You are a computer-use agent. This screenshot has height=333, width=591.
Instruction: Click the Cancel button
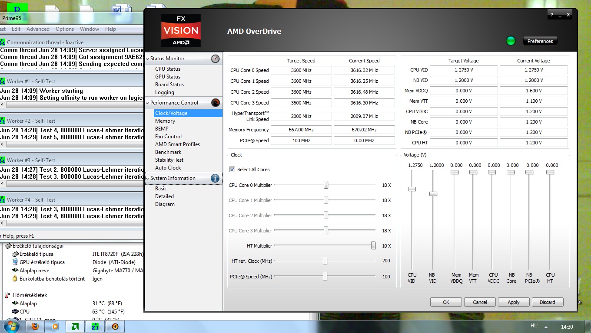[x=480, y=302]
